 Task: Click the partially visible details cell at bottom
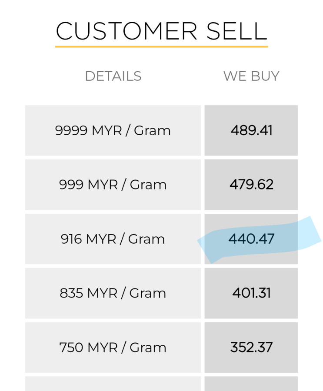(x=113, y=384)
